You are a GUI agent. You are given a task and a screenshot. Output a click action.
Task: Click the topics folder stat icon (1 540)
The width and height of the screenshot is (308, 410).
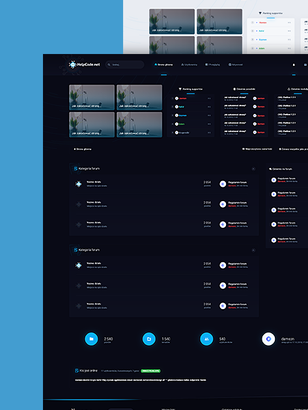click(x=149, y=339)
